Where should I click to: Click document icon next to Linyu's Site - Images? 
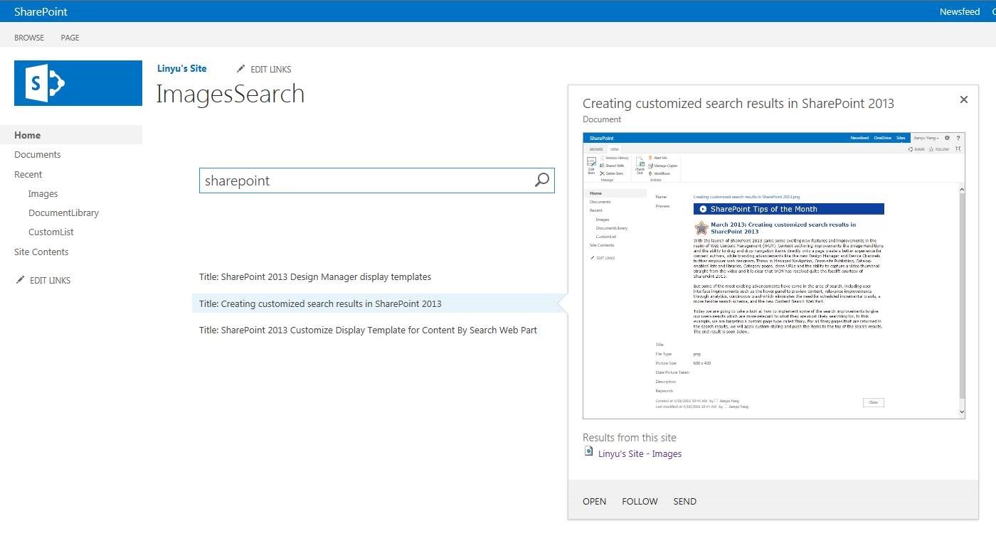[x=588, y=451]
